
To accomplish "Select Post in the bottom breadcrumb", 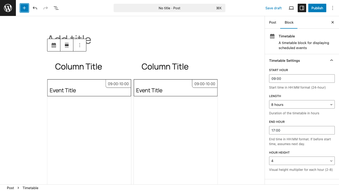I will [10, 188].
